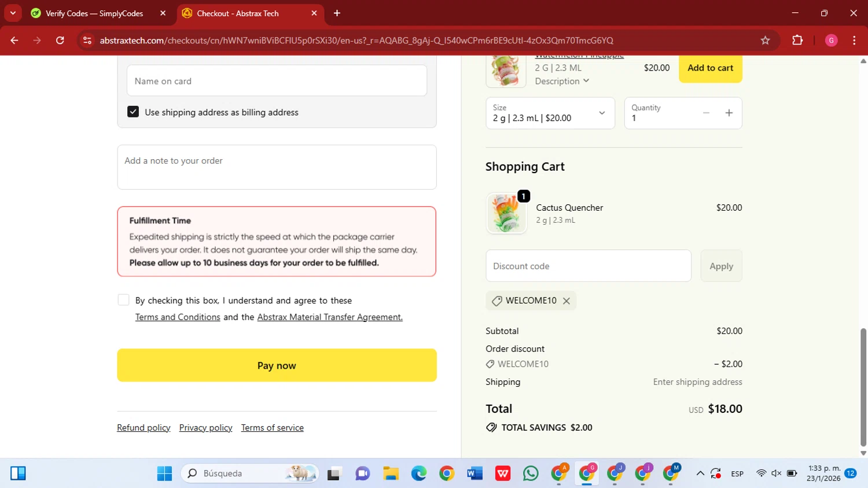Close the Checkout - Abstrax Tech tab
This screenshot has height=488, width=868.
pyautogui.click(x=314, y=13)
